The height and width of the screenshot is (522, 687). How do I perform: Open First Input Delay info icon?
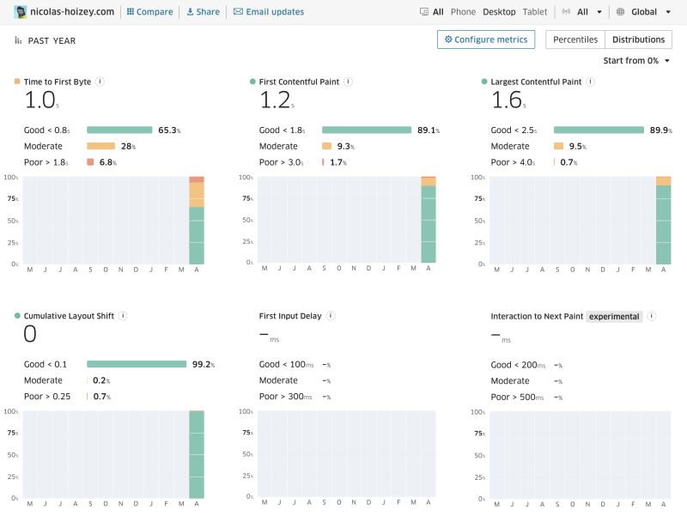tap(331, 316)
